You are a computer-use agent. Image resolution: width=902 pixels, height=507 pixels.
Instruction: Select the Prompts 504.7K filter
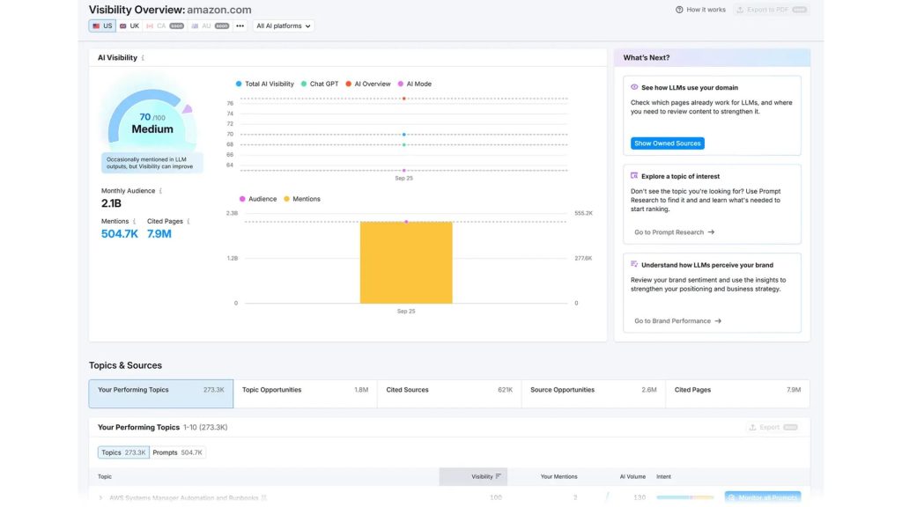(x=177, y=452)
